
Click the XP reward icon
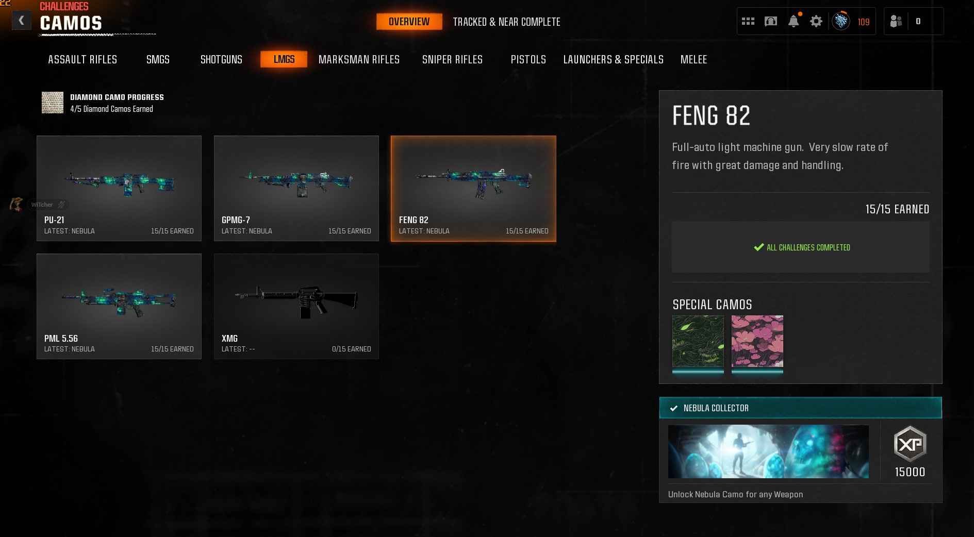(910, 444)
